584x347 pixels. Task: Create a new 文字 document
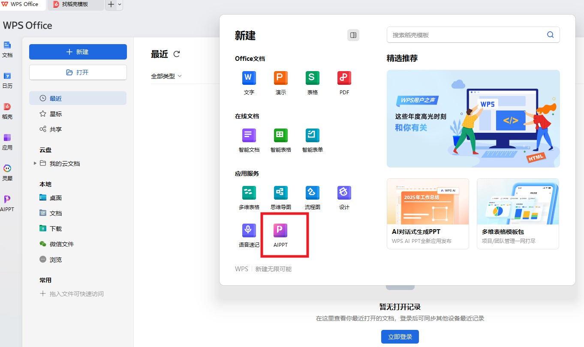(x=249, y=78)
